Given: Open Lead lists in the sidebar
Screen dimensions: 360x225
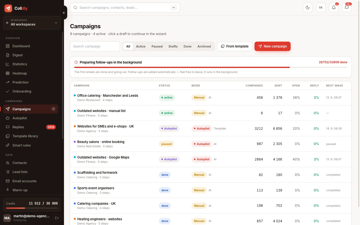Looking at the screenshot, I should coord(30,172).
